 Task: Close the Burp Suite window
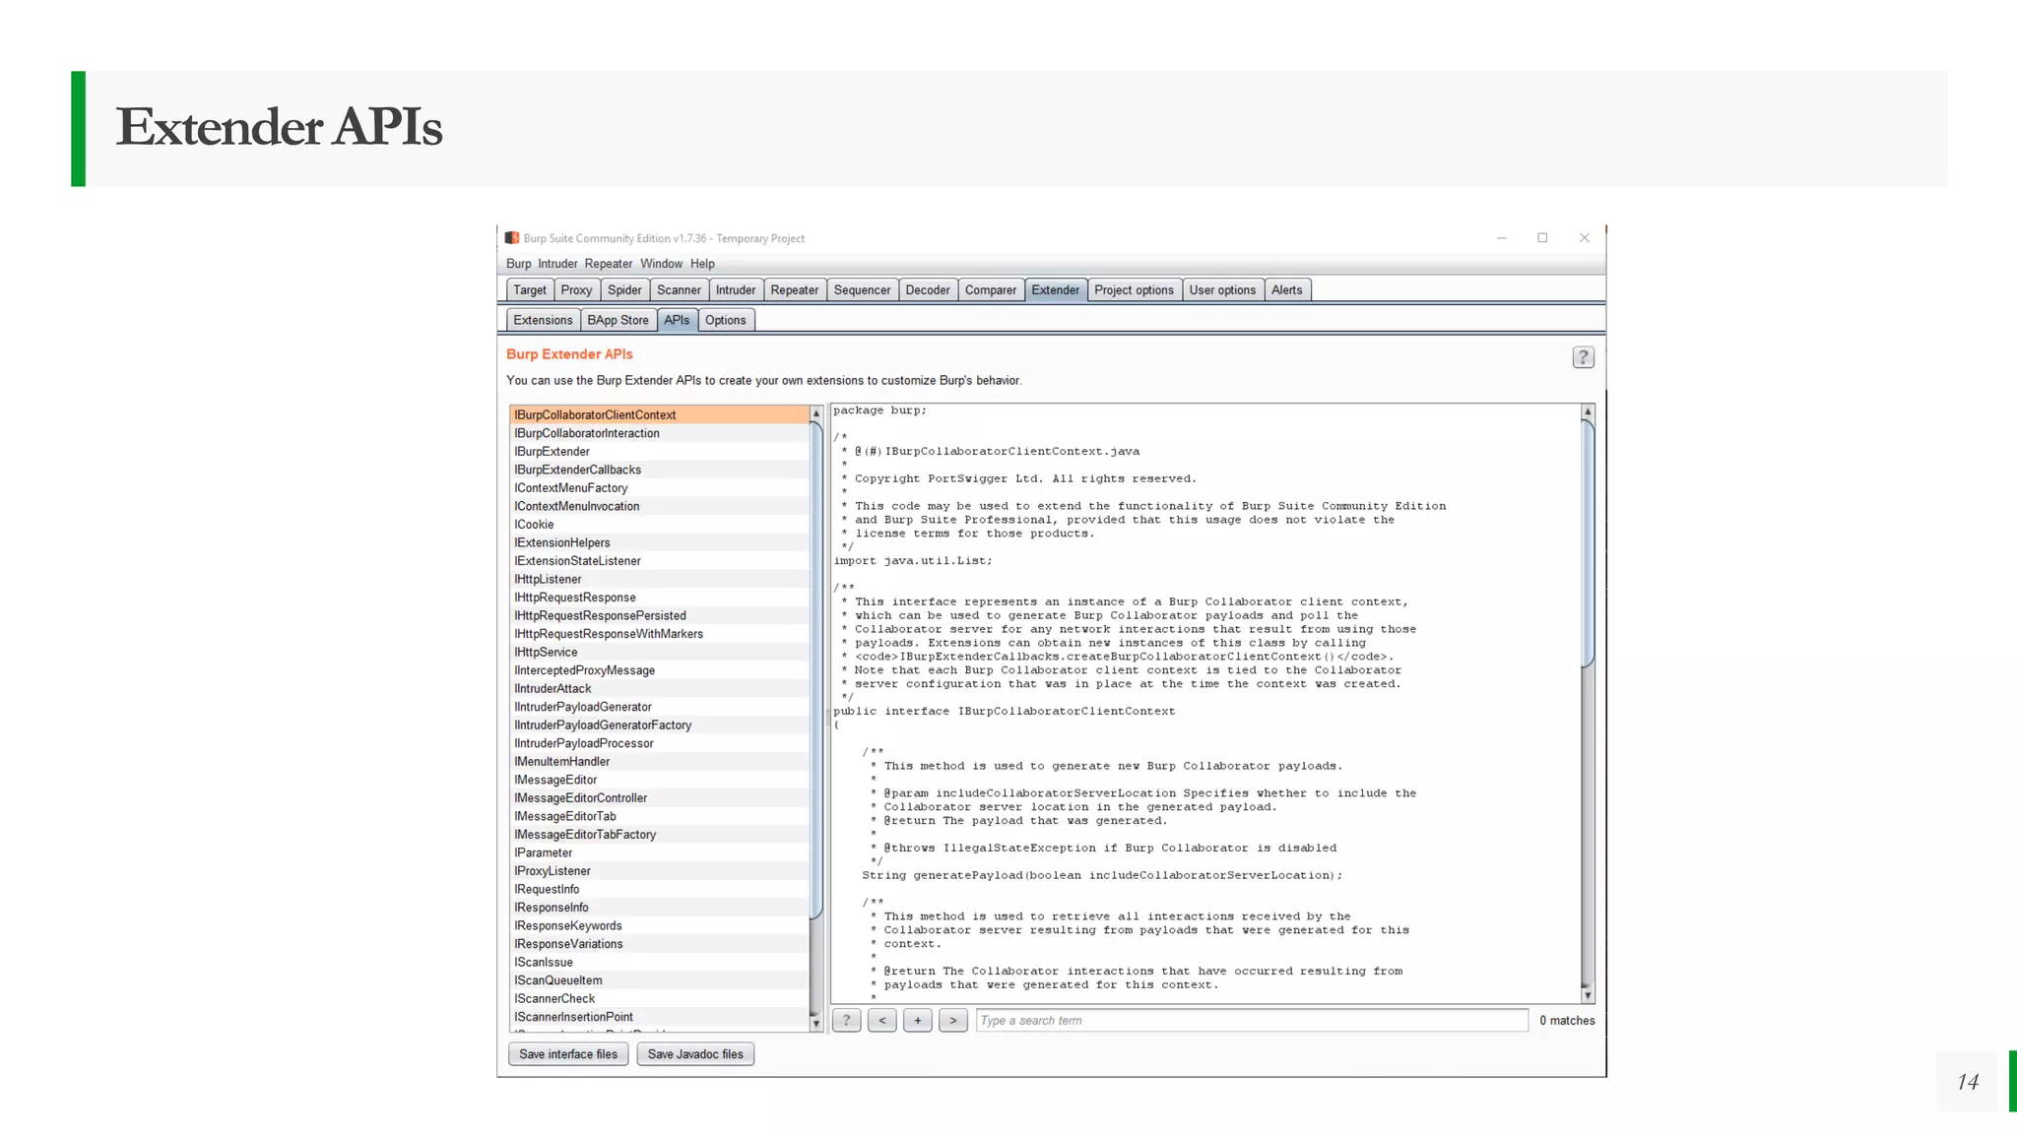(x=1585, y=238)
